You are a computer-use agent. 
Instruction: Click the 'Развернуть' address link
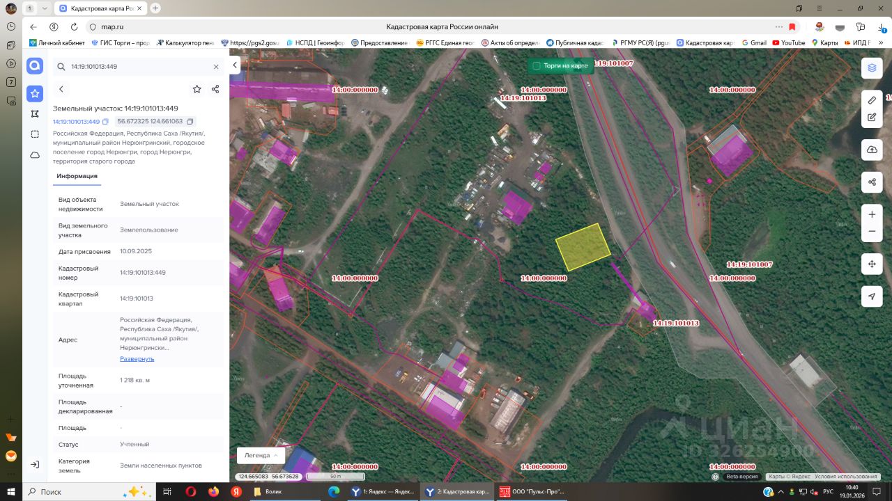[137, 359]
